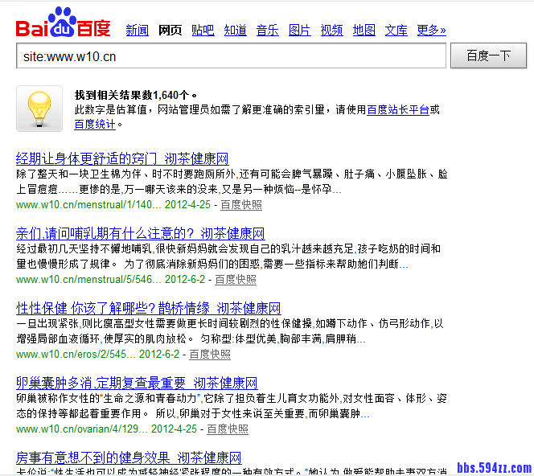Open the 知道 tab

(x=236, y=31)
